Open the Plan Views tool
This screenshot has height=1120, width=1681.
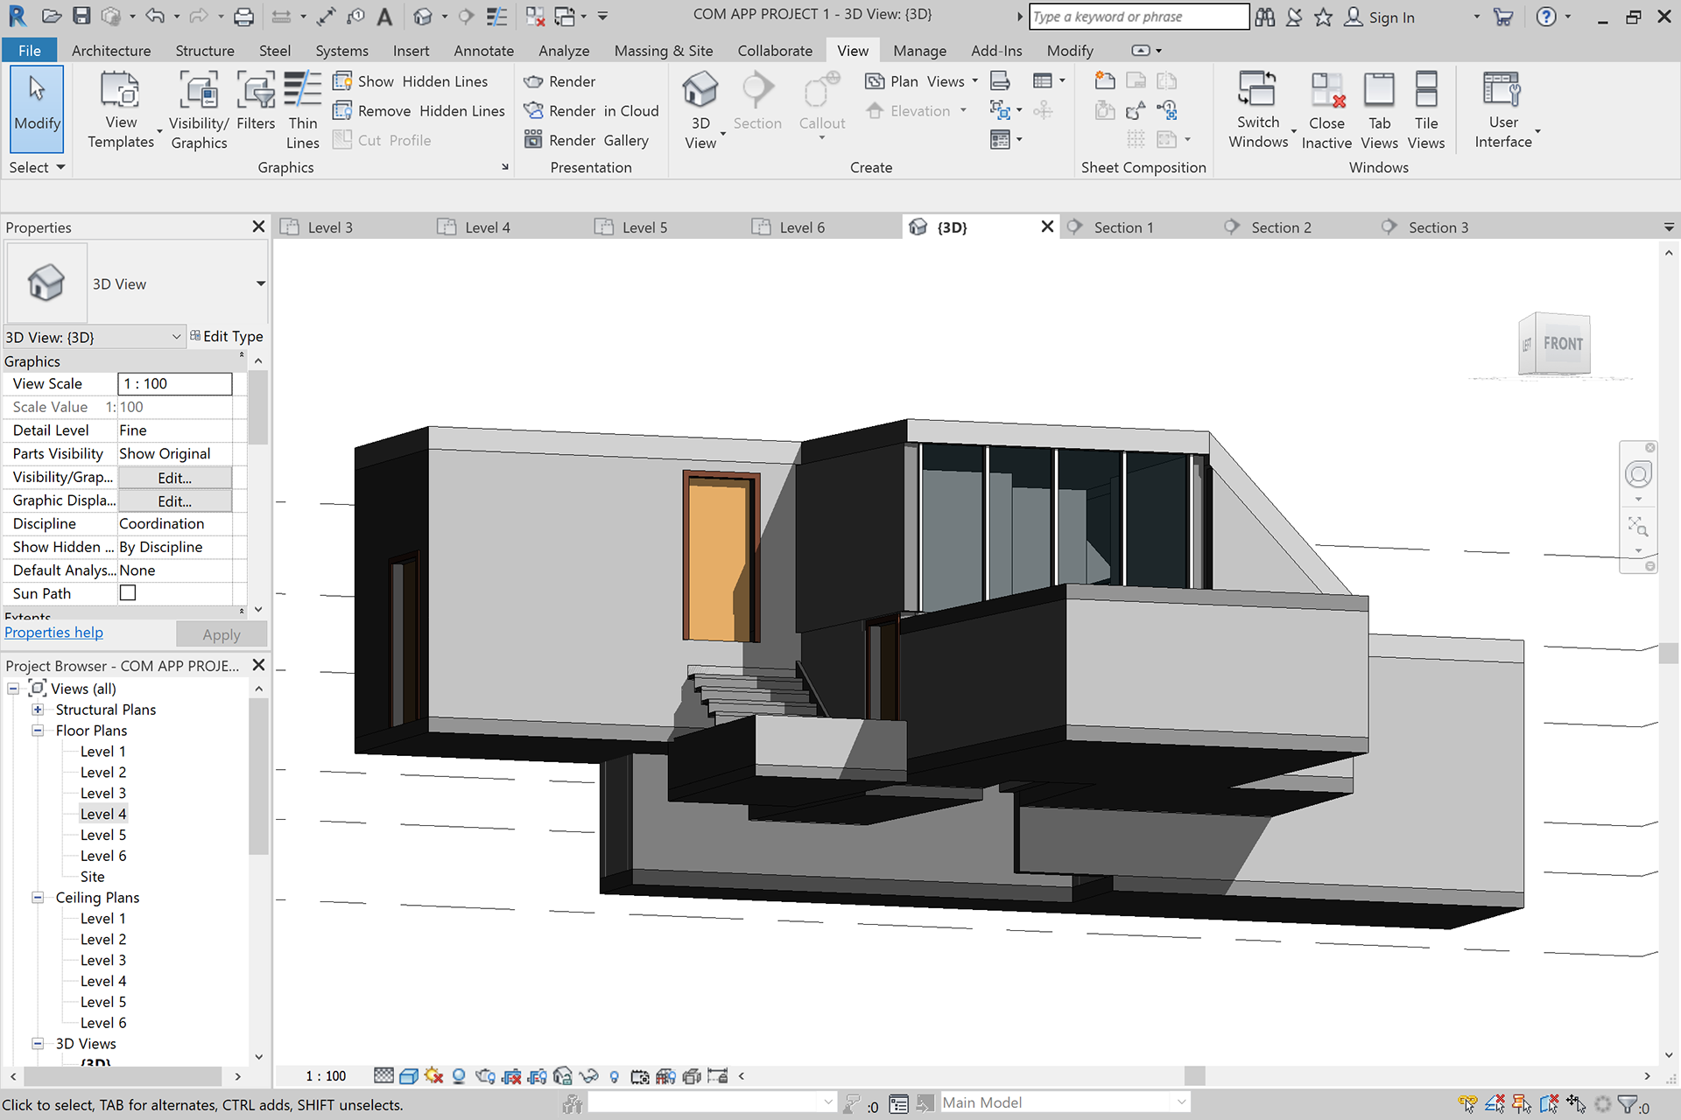point(921,81)
